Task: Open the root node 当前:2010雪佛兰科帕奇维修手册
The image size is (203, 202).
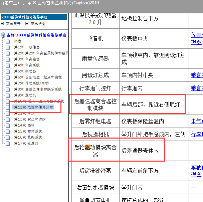Action: coord(36,35)
